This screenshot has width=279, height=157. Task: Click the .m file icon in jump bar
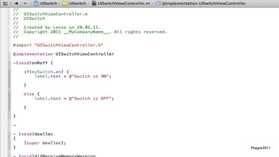pos(94,3)
